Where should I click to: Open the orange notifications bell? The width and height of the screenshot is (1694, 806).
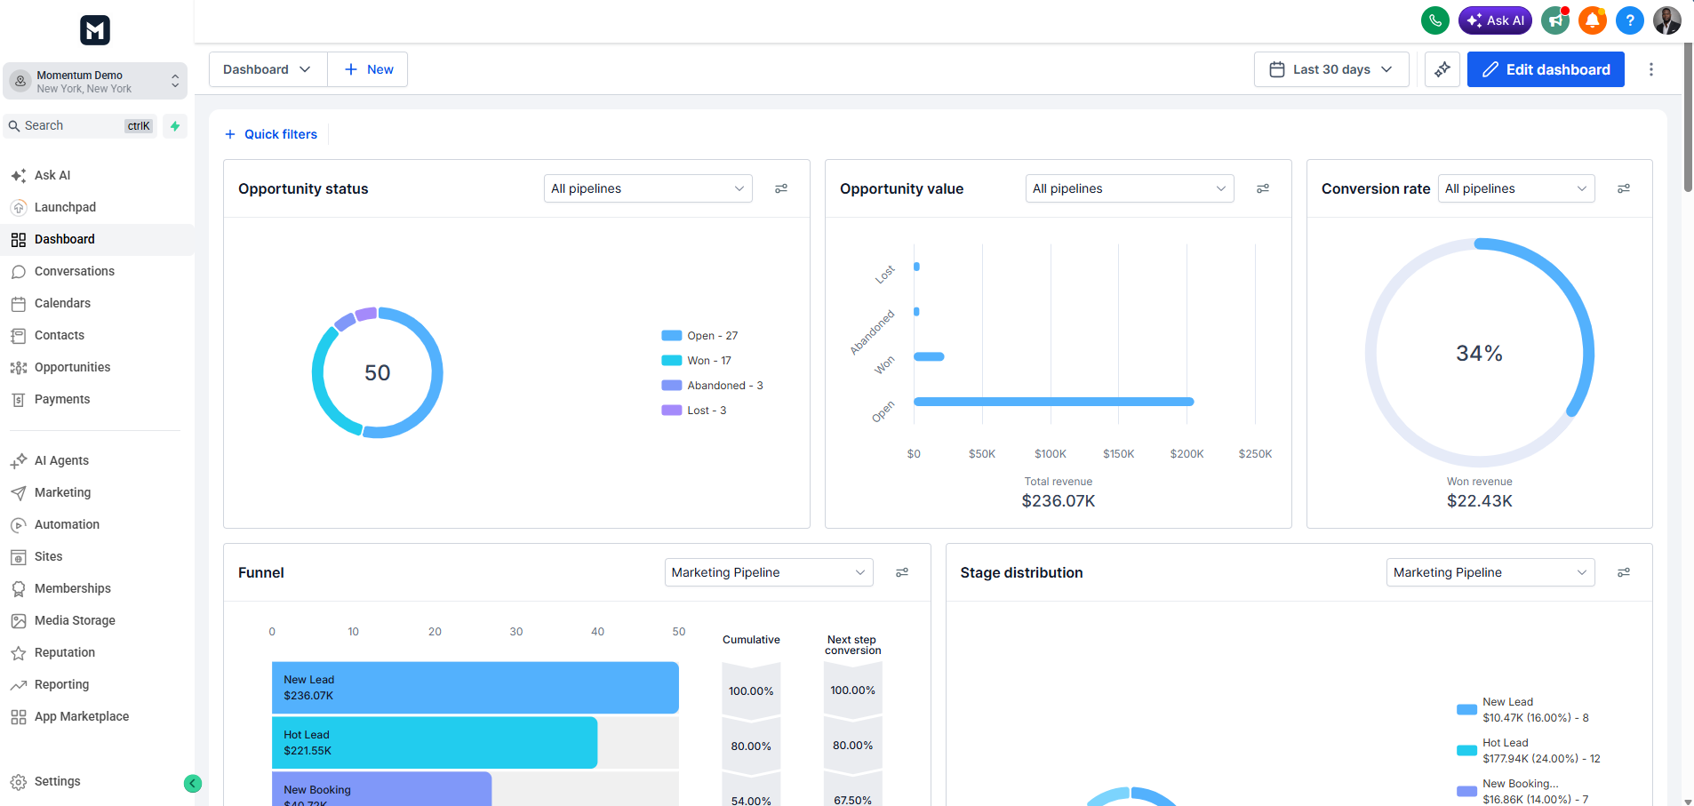coord(1592,20)
